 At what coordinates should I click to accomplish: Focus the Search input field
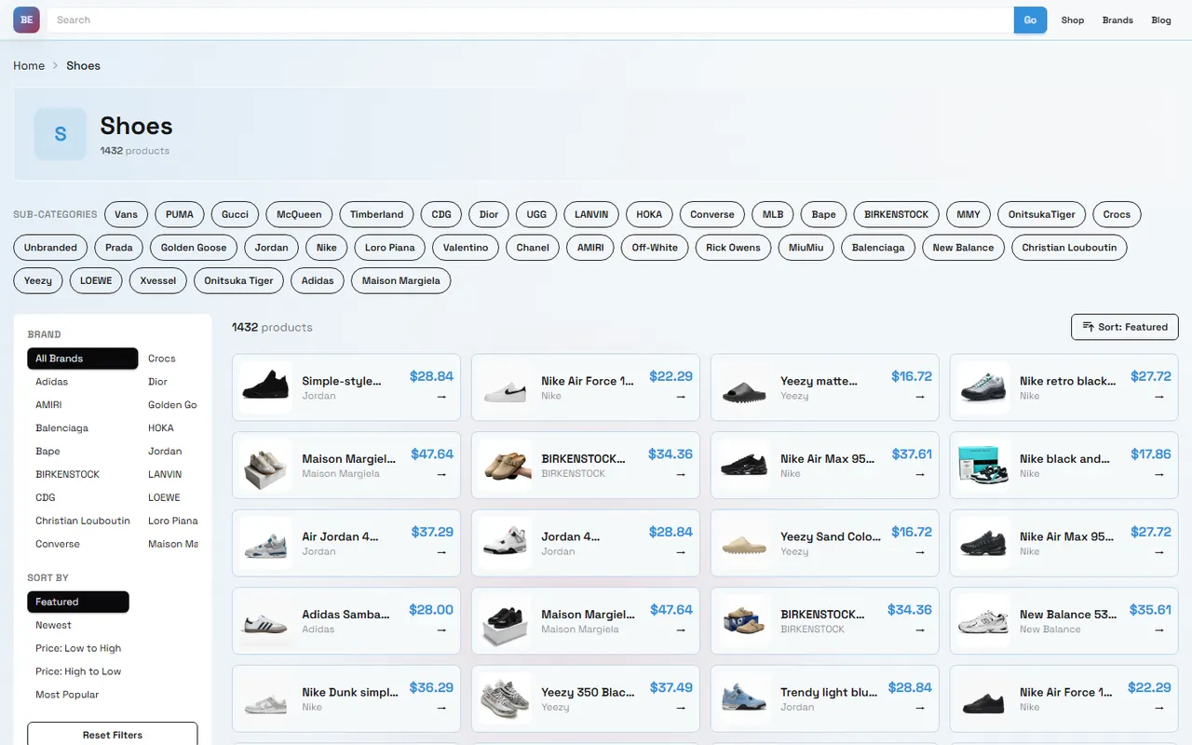(x=531, y=20)
